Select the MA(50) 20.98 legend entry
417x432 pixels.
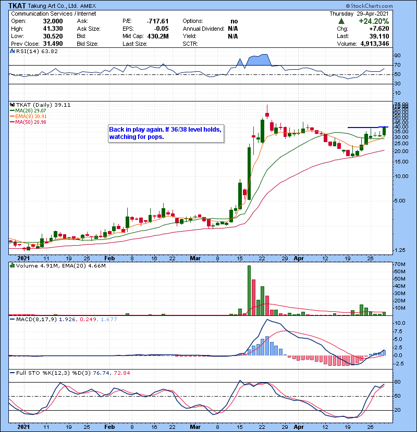tap(28, 122)
